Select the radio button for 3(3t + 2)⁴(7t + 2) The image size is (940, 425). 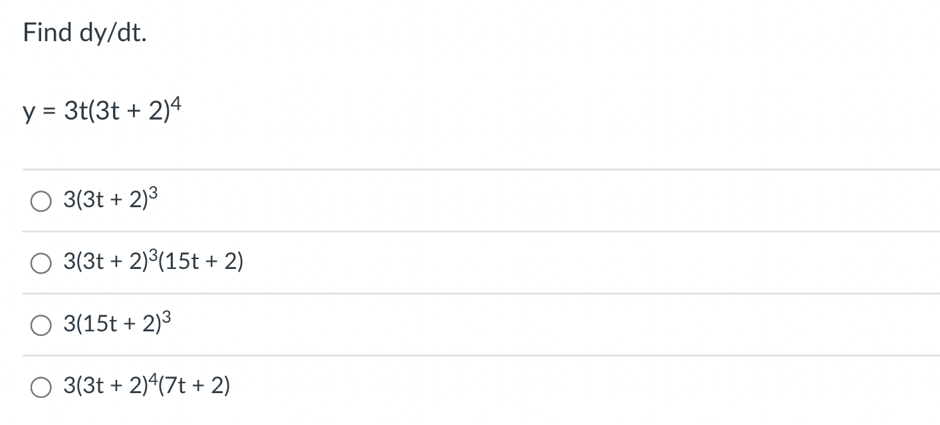[41, 386]
